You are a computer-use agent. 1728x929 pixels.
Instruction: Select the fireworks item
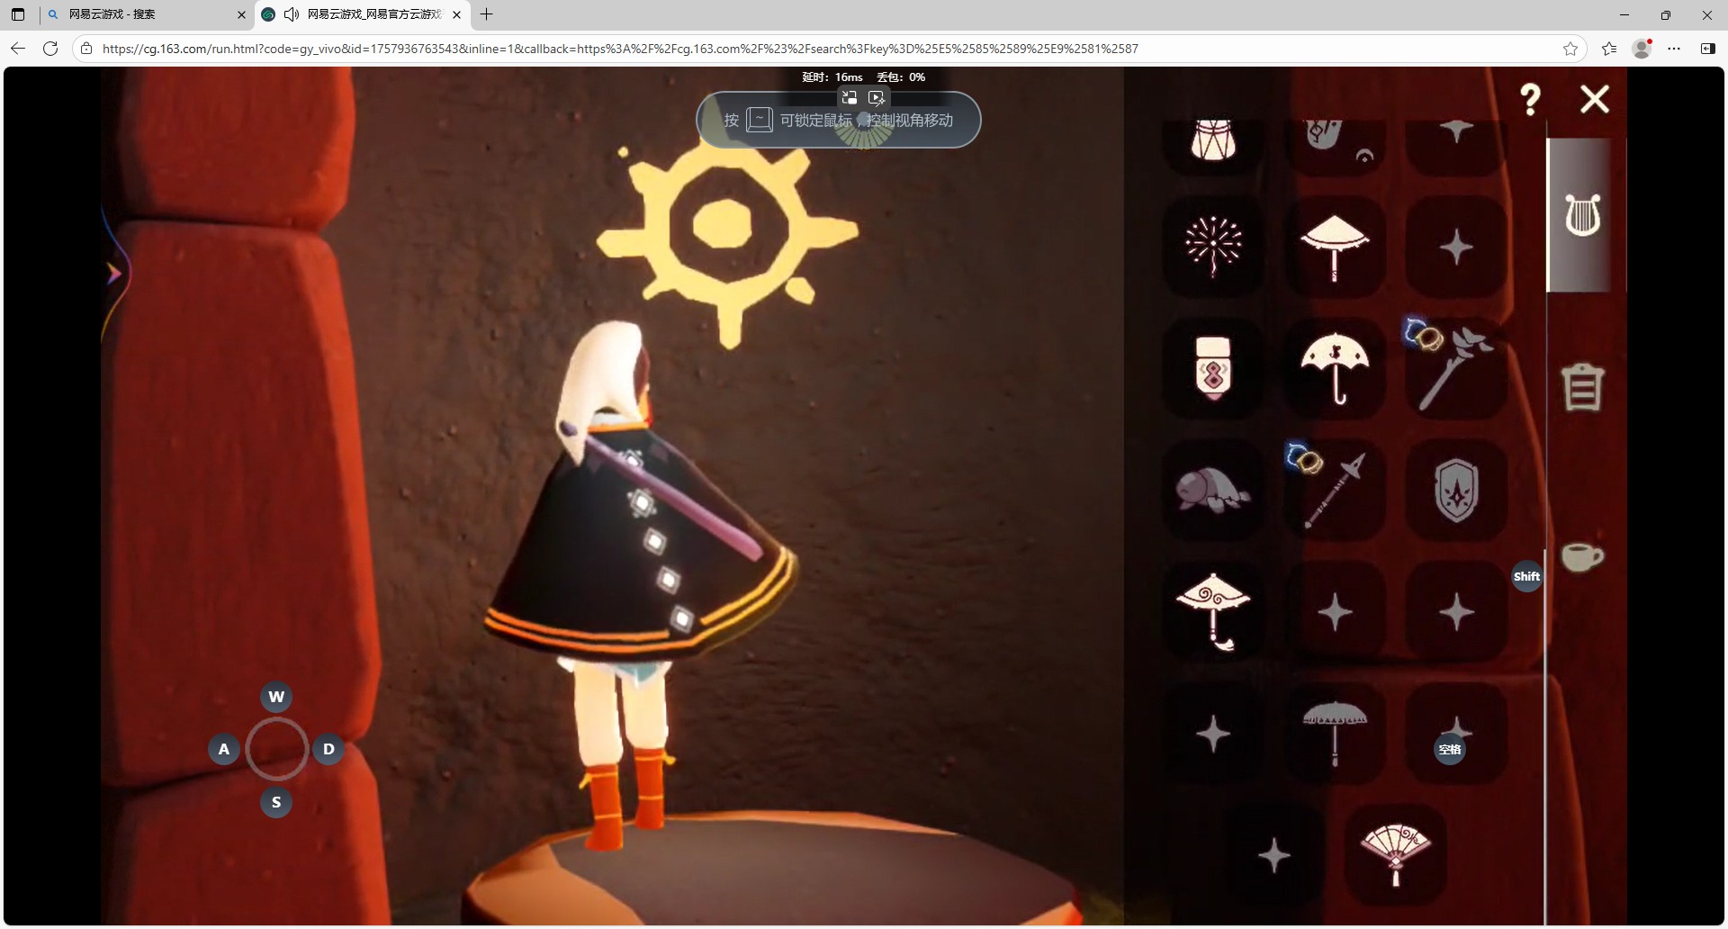(1213, 246)
